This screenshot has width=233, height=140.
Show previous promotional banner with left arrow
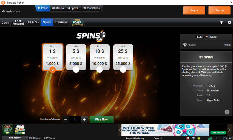coord(120,130)
